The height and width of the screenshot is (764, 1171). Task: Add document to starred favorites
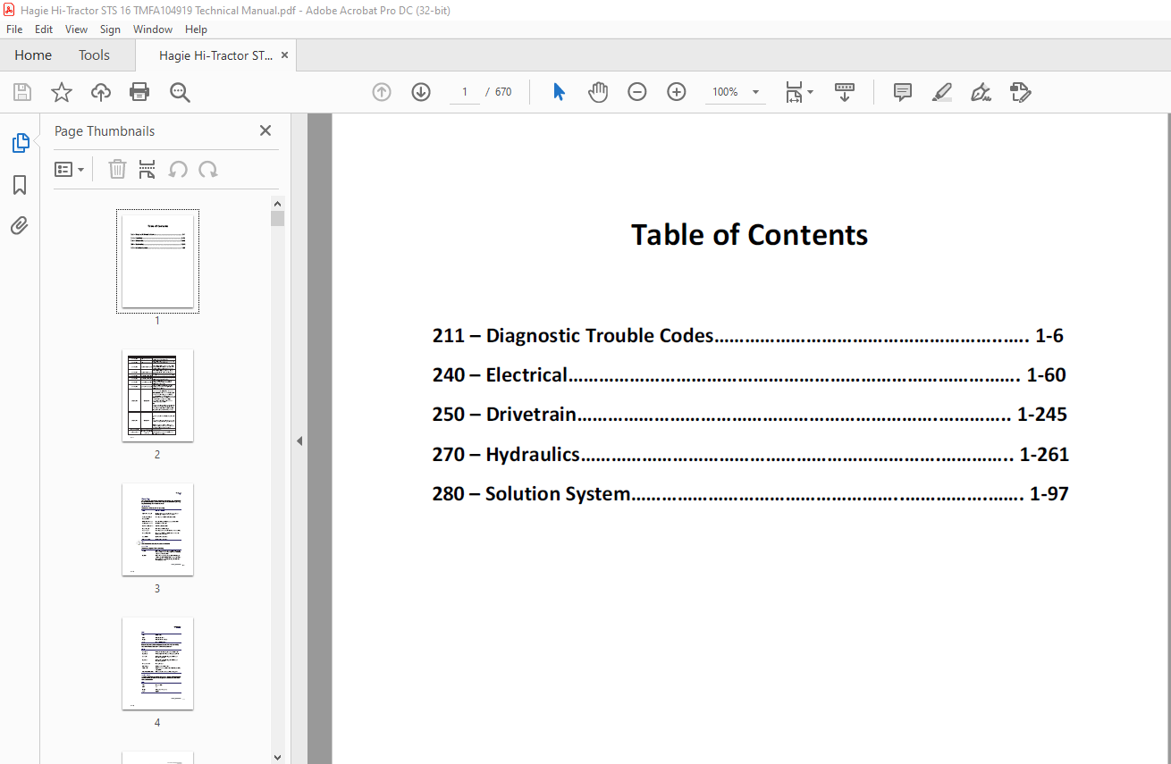pyautogui.click(x=61, y=92)
